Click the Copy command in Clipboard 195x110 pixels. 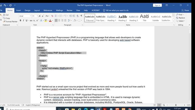(x=7, y=18)
